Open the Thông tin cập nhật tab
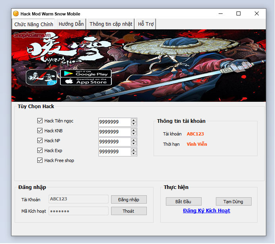 tap(111, 24)
